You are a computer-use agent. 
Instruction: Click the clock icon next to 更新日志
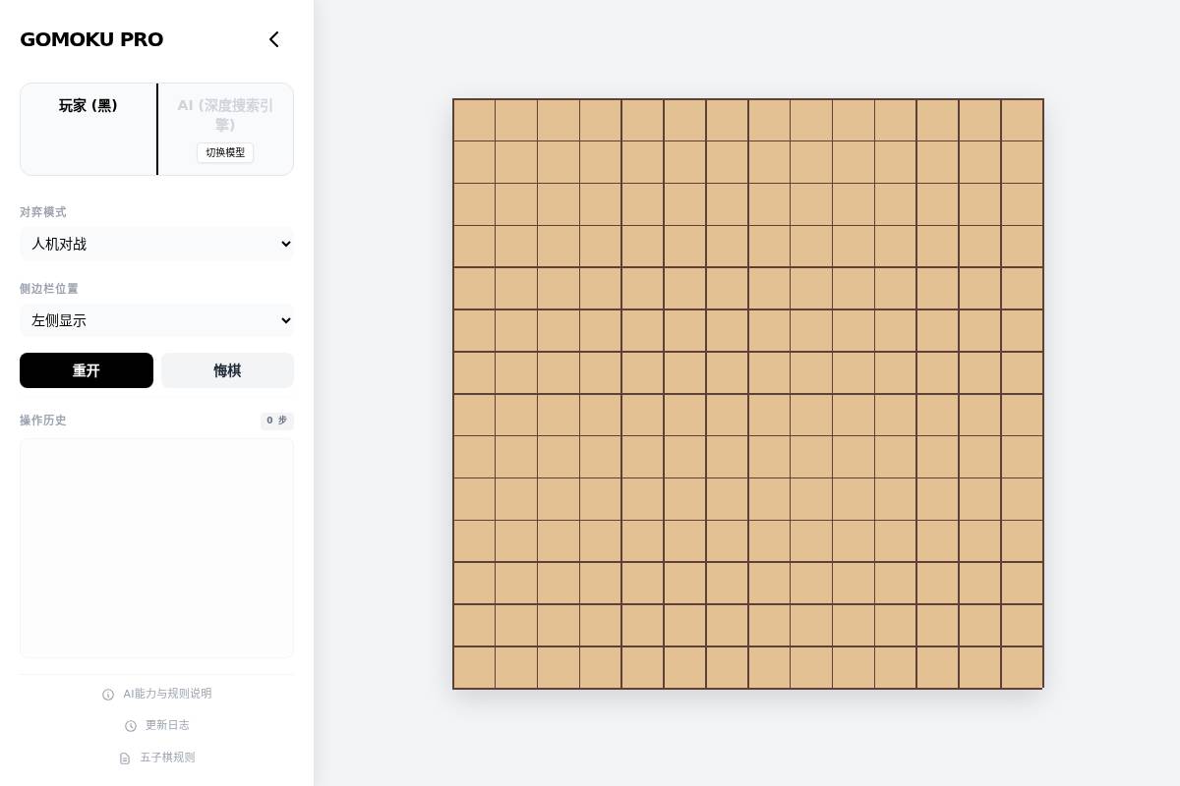pos(131,726)
